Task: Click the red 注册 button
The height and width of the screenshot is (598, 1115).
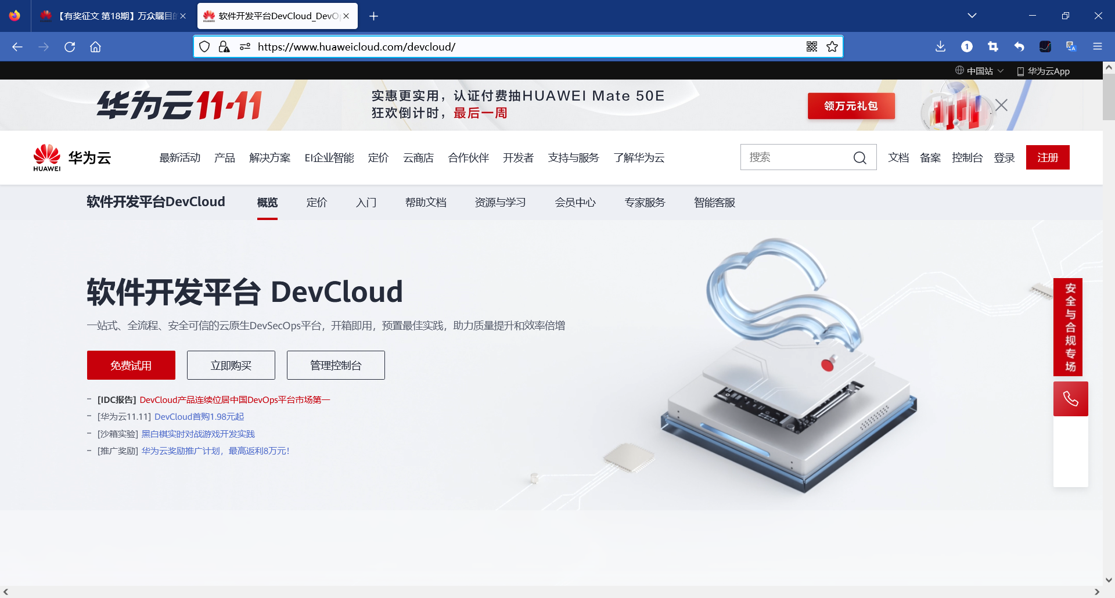Action: pos(1048,157)
